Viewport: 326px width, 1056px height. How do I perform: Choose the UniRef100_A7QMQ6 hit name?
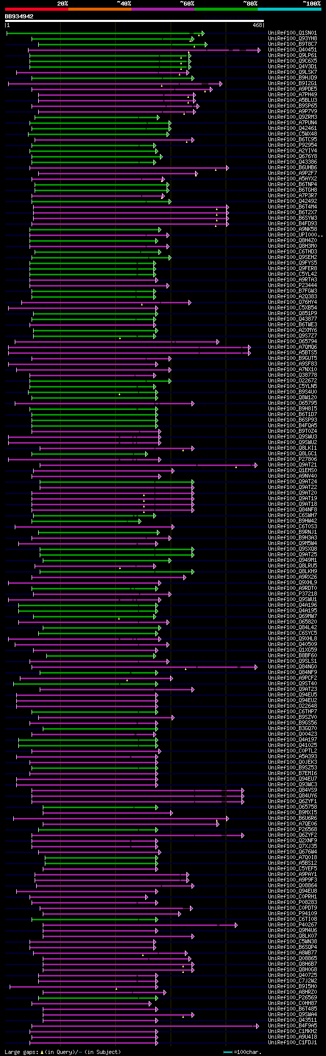click(x=292, y=347)
